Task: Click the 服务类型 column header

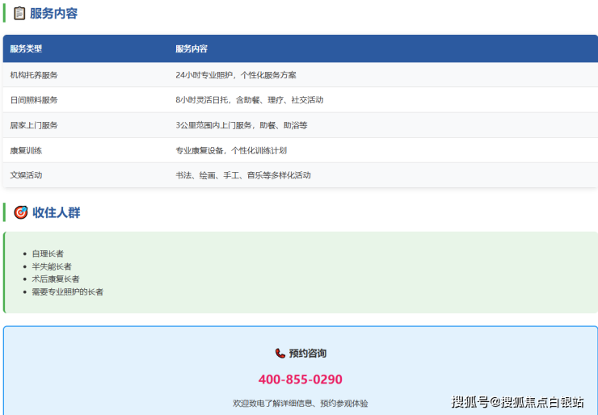Action: point(26,49)
